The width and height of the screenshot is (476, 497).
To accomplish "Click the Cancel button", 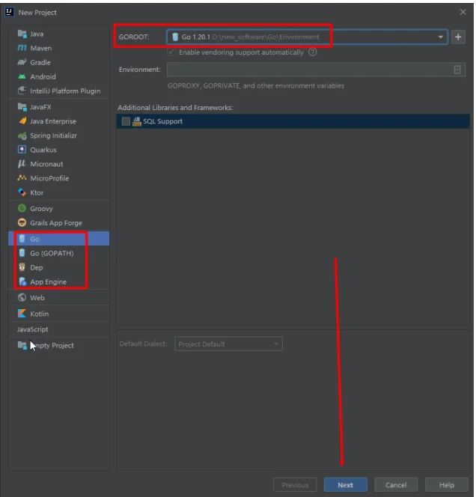I will click(x=396, y=485).
